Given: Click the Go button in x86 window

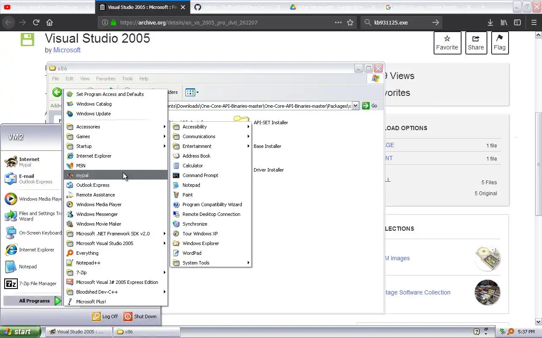Looking at the screenshot, I should tap(370, 106).
